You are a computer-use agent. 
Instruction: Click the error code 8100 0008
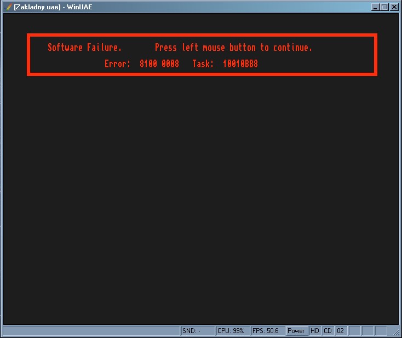point(159,64)
